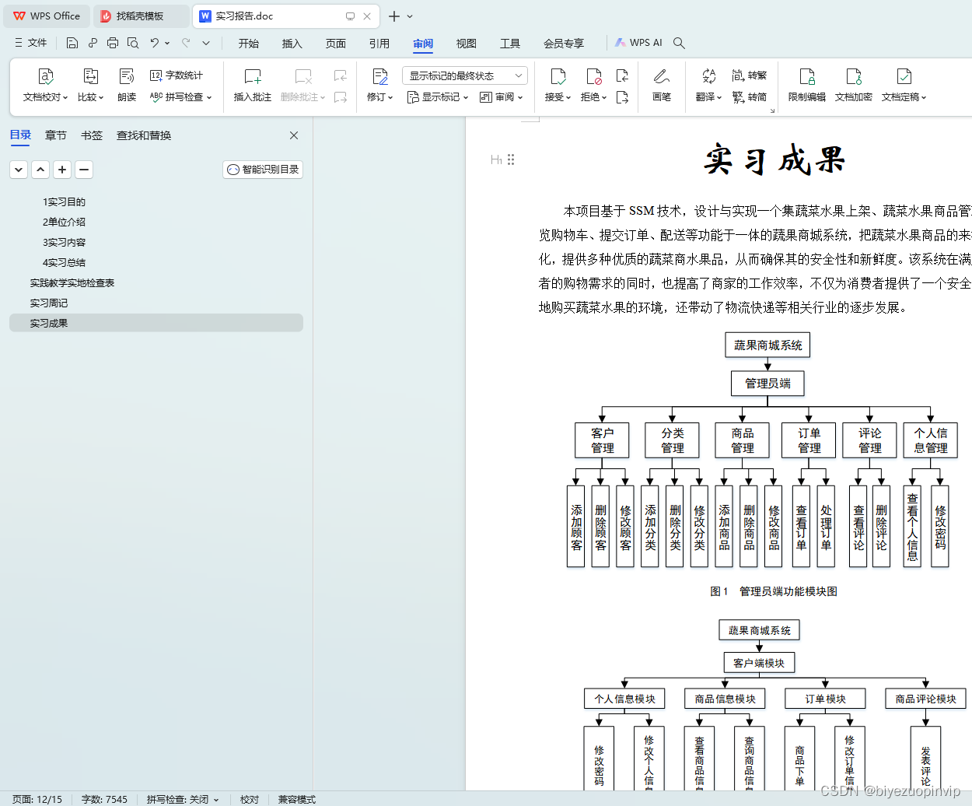Click the plus promote-level button in outline pane
The width and height of the screenshot is (972, 806).
[x=62, y=170]
